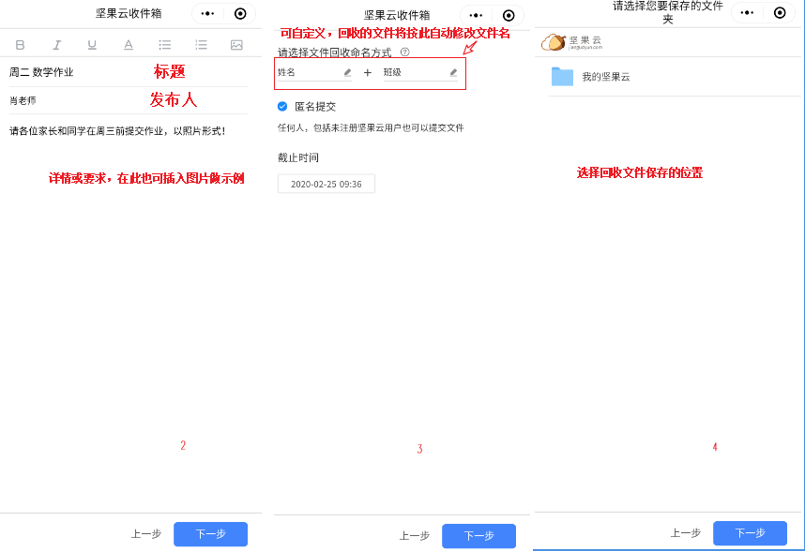Open the more-options dots in folder selection panel
The height and width of the screenshot is (551, 805).
click(x=747, y=13)
